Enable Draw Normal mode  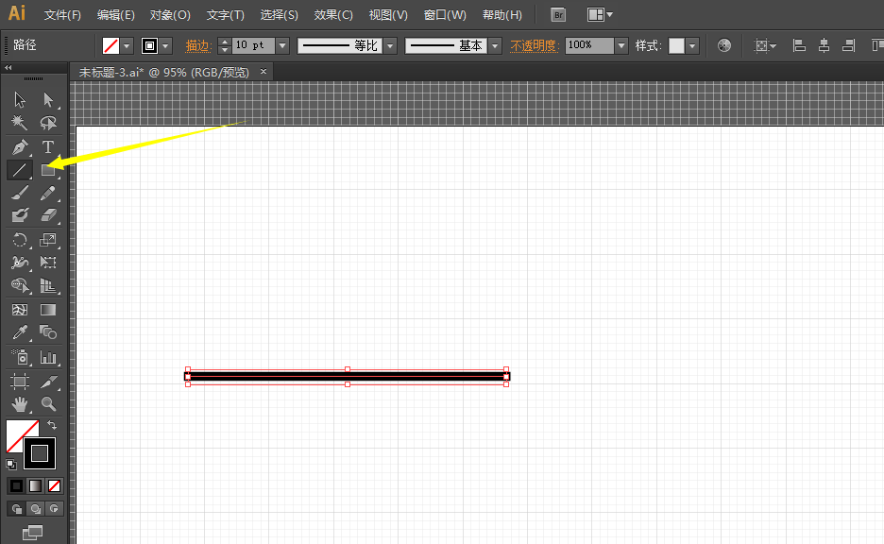pyautogui.click(x=16, y=509)
